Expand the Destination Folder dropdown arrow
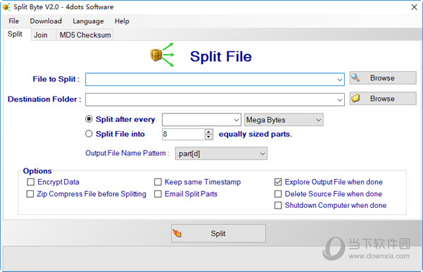Viewport: 423px width, 272px height. pos(339,100)
